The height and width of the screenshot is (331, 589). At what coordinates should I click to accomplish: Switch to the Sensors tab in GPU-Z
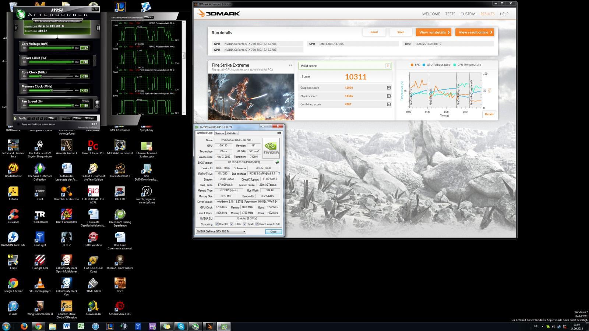click(220, 133)
